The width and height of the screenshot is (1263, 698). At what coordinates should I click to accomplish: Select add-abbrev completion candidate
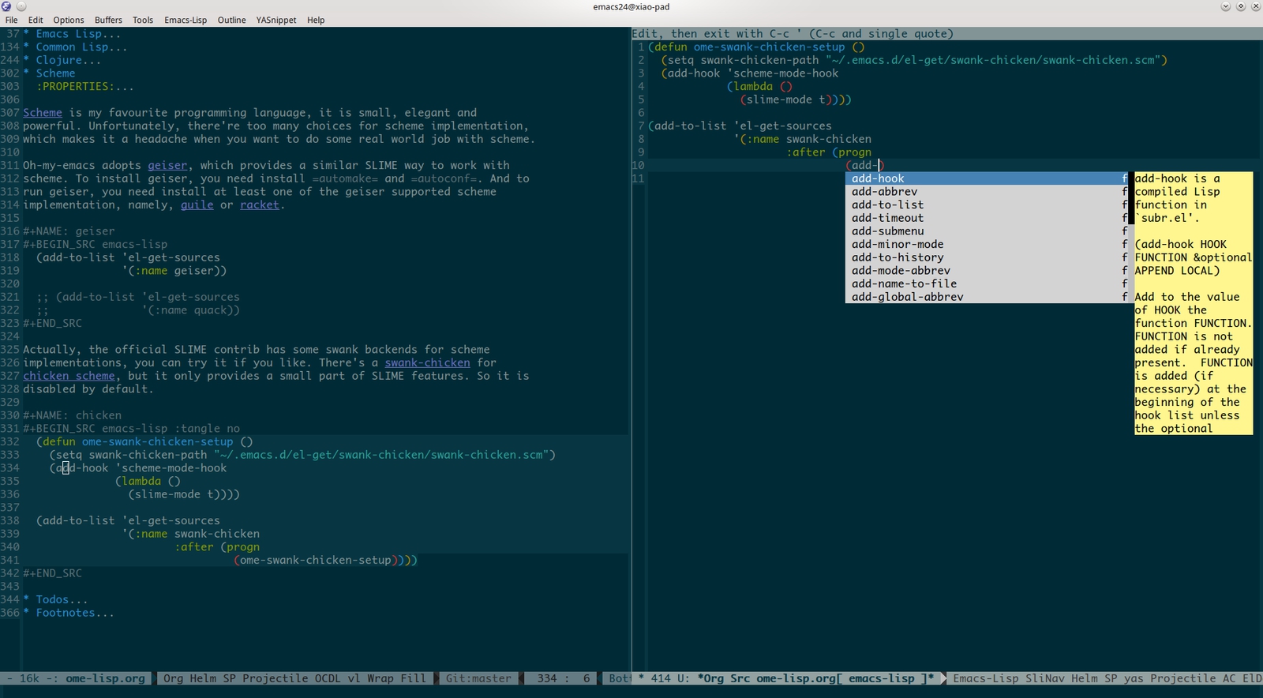click(x=987, y=192)
